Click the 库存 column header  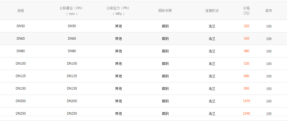coord(269,11)
